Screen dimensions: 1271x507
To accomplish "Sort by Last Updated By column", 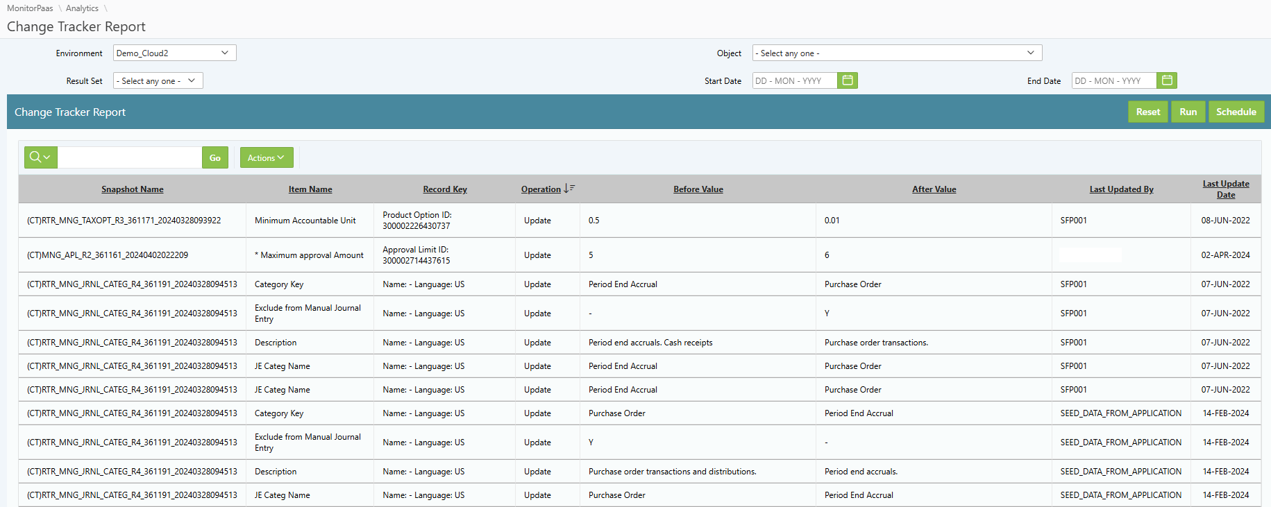I will pos(1121,189).
